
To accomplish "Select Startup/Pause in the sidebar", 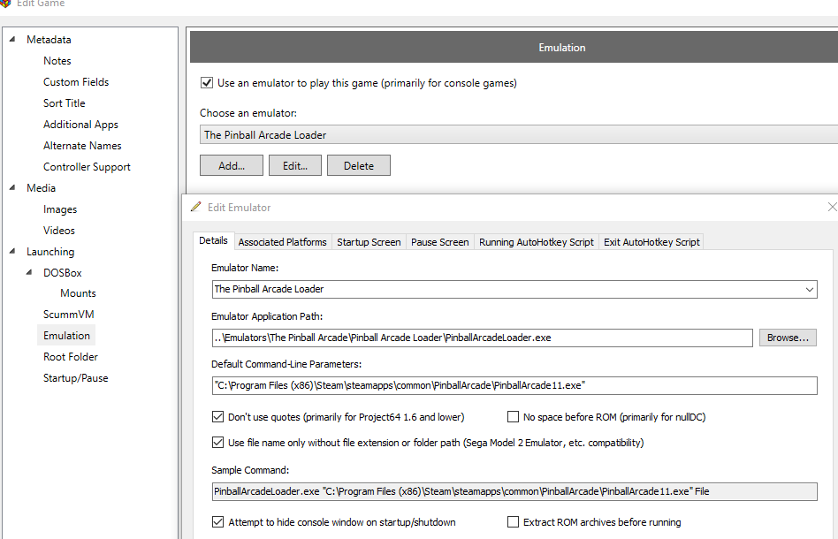I will pos(75,377).
